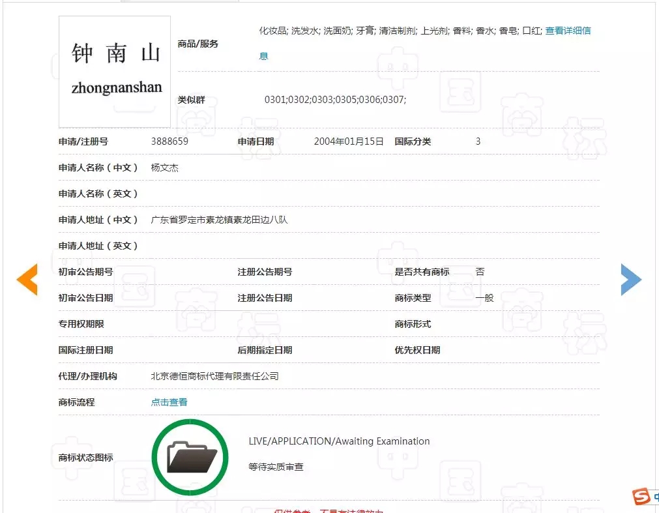
Task: Click the 钟南山 zhongnanshan trademark image
Action: 115,72
